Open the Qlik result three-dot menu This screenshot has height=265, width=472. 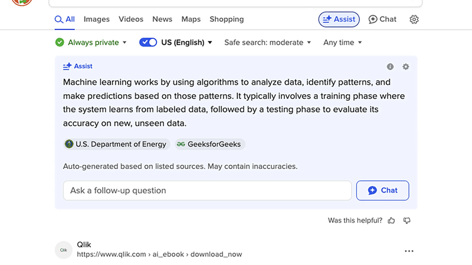pyautogui.click(x=409, y=251)
